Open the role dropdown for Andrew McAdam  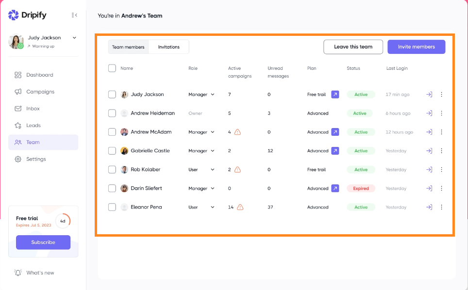201,132
